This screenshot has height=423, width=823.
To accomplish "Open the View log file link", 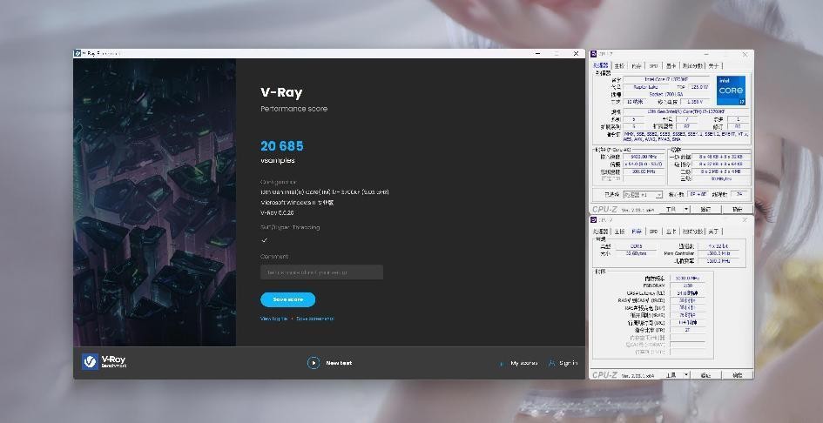I will 274,319.
